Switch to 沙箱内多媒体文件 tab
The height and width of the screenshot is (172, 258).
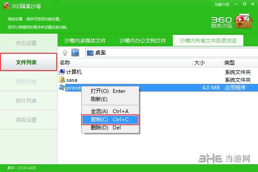click(x=85, y=41)
